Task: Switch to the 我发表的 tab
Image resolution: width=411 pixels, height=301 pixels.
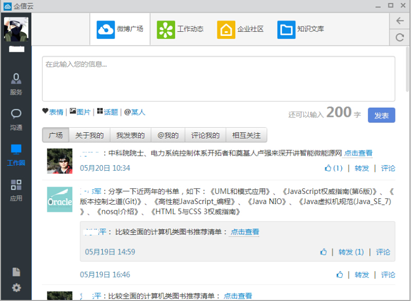Action: pyautogui.click(x=130, y=135)
